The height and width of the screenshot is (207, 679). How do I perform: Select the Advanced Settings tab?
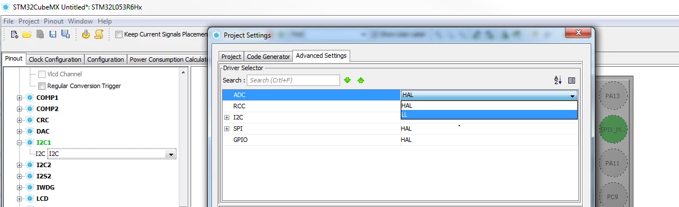[x=322, y=56]
